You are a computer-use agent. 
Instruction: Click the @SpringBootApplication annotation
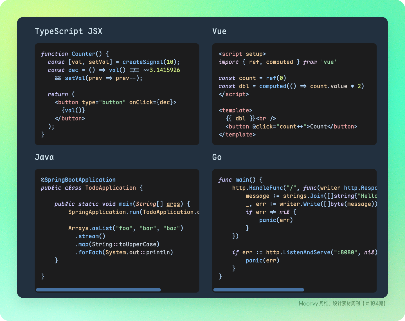point(78,180)
